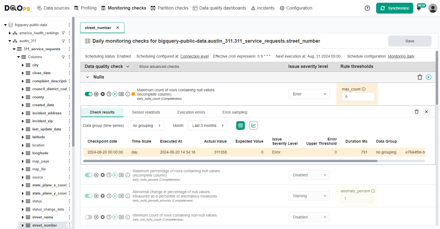Viewport: 440px width, 229px height.
Task: Delete check results with trash icon
Action: click(417, 112)
